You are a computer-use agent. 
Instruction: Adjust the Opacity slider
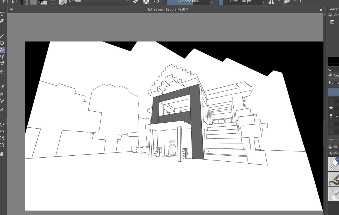point(188,2)
